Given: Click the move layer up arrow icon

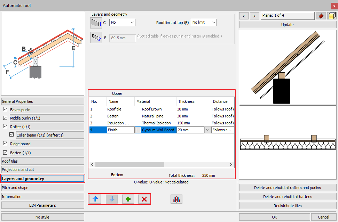Looking at the screenshot, I should tap(95, 199).
